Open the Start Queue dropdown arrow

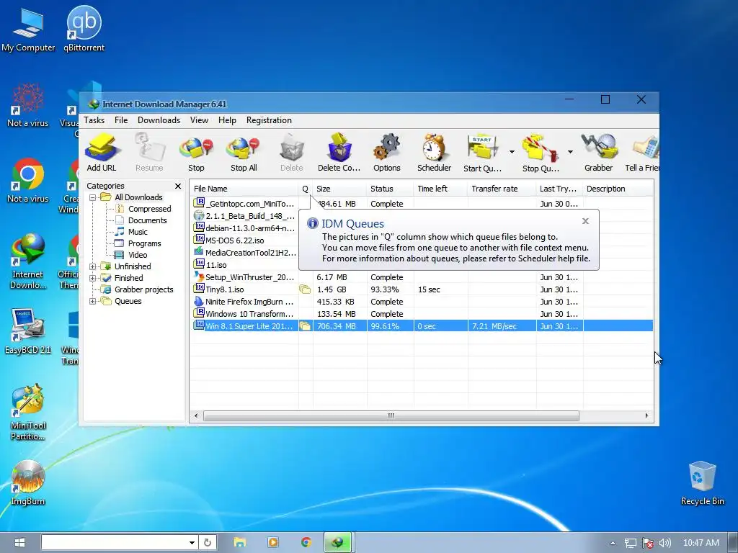(x=512, y=152)
